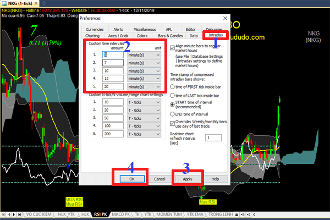The width and height of the screenshot is (330, 220).
Task: Open the MOMEN TUM sheet tab
Action: [x=169, y=215]
